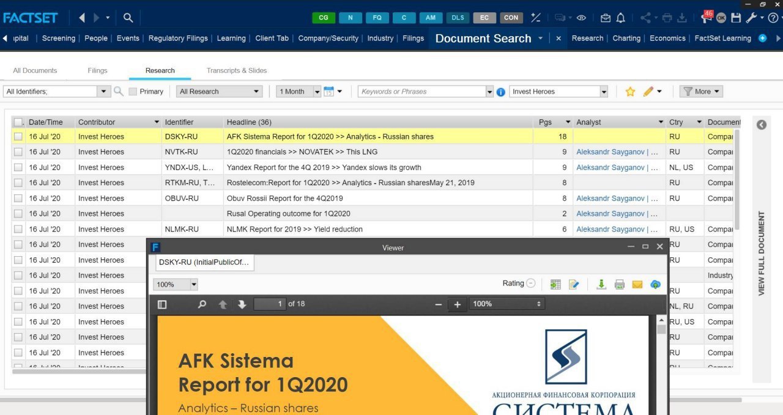Go to next PDF page arrow

[242, 304]
